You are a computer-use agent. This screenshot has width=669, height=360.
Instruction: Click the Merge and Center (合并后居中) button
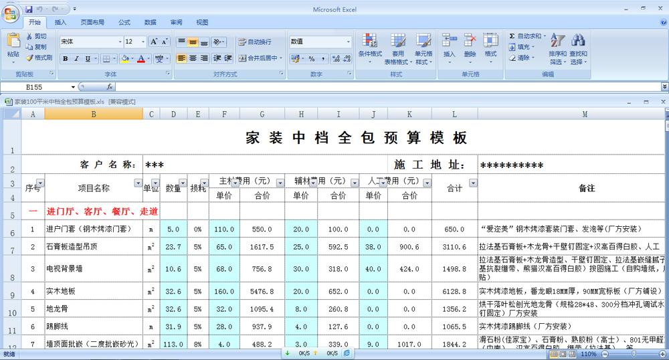260,58
